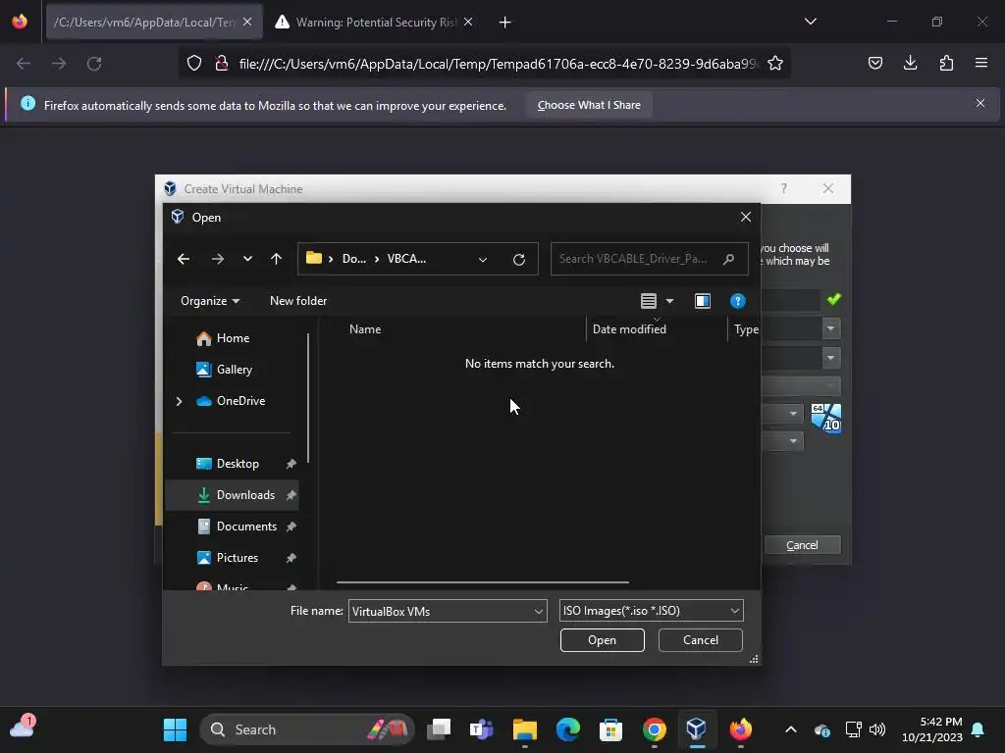Open recent locations chevron in Open dialog
Image resolution: width=1005 pixels, height=753 pixels.
247,259
